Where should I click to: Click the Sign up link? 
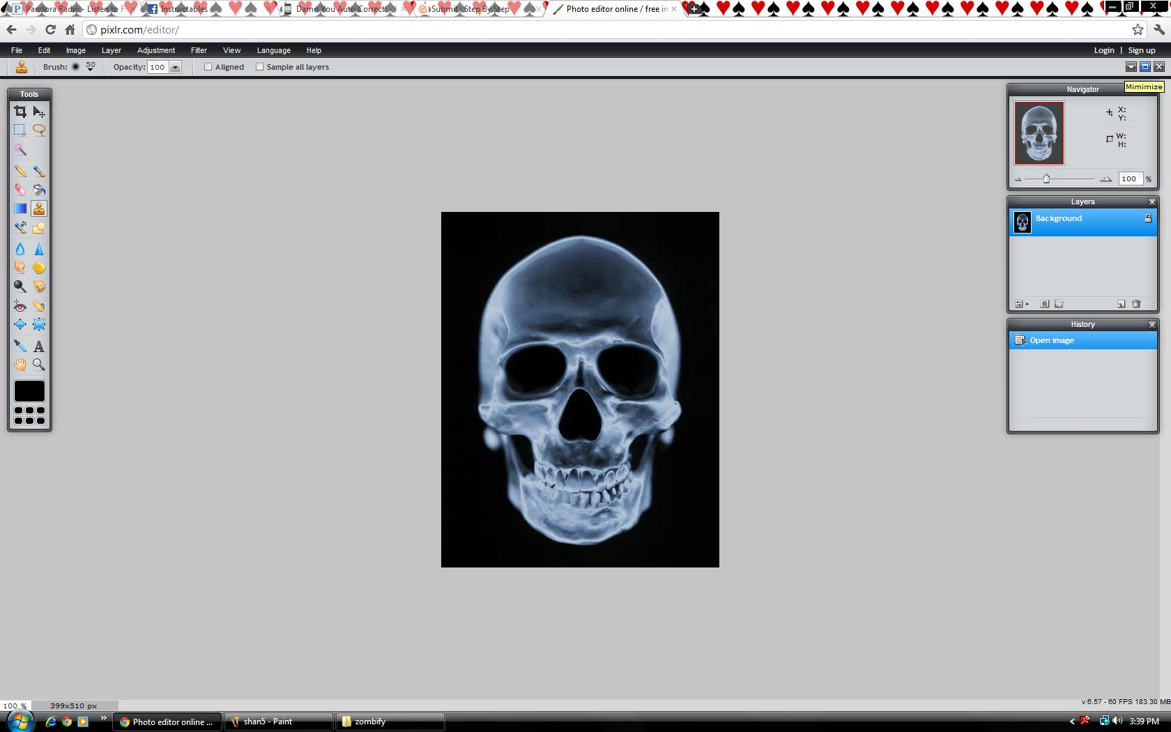(x=1142, y=50)
